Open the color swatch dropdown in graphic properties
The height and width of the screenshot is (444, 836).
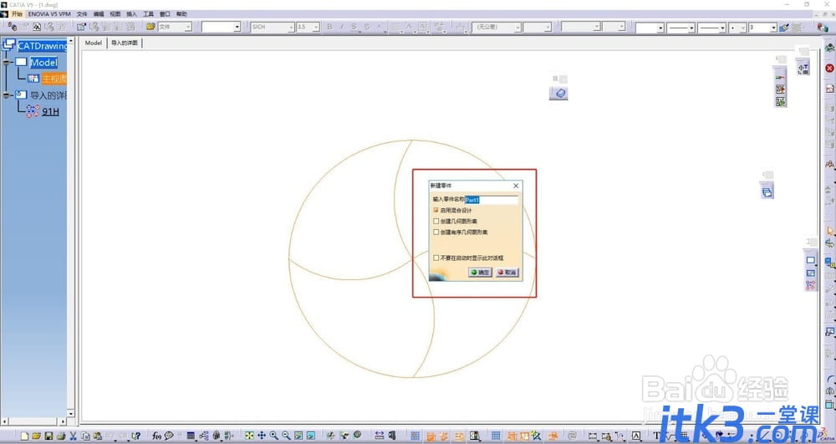click(660, 28)
